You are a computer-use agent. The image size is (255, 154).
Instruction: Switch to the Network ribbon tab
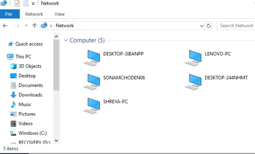(x=34, y=14)
